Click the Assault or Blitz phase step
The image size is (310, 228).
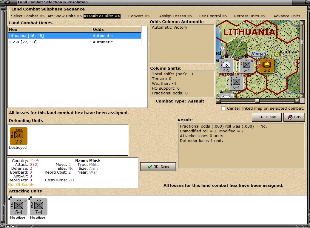pyautogui.click(x=102, y=16)
